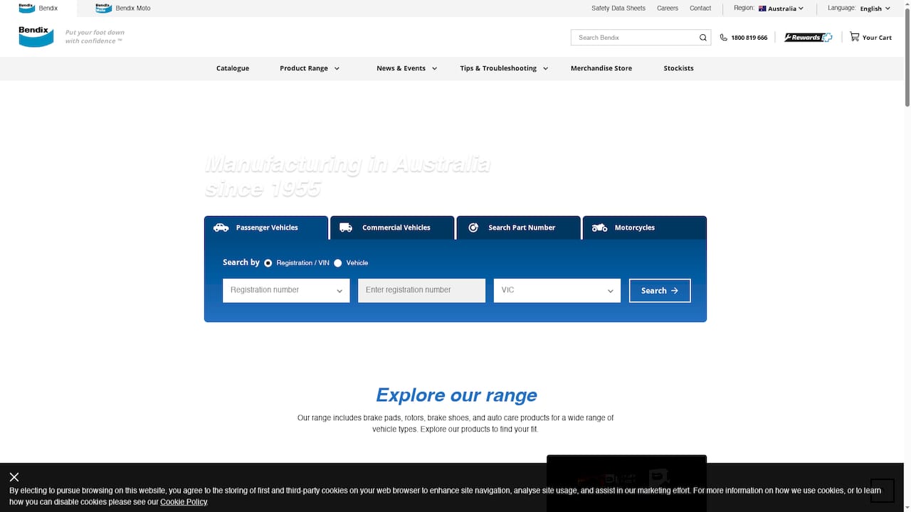Click the truck icon on Commercial Vehicles tab
This screenshot has width=911, height=512.
pyautogui.click(x=346, y=228)
